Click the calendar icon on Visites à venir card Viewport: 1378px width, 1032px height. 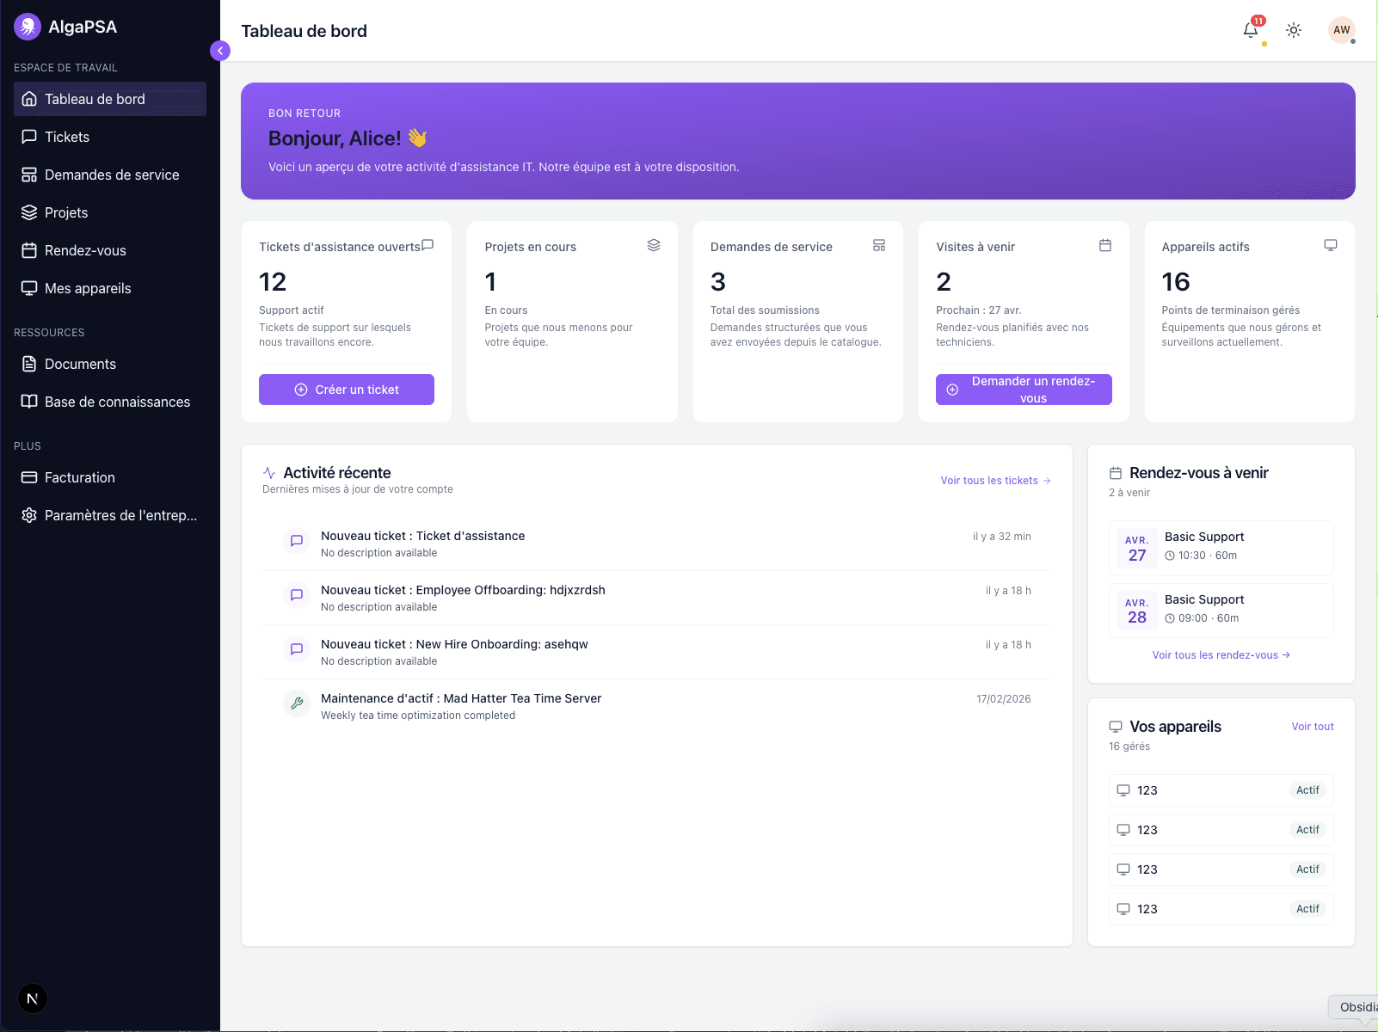click(1105, 245)
